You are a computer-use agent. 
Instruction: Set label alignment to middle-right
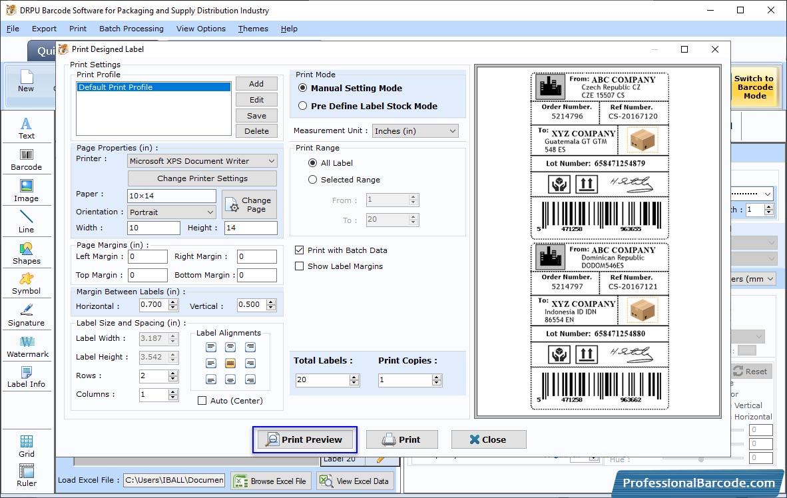click(250, 363)
